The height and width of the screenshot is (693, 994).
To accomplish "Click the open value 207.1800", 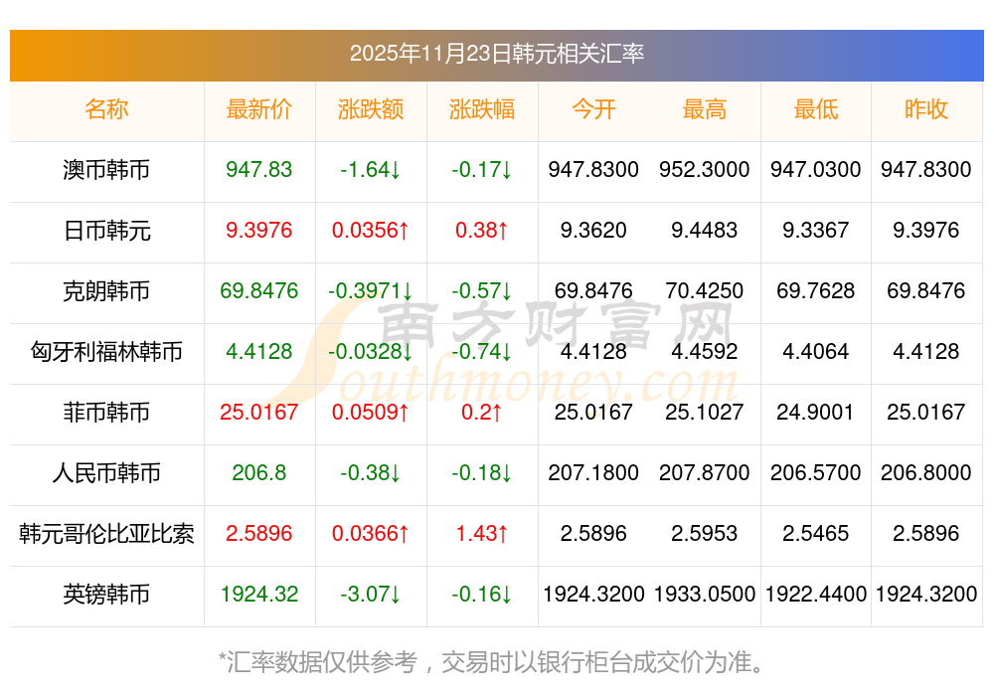I will click(593, 473).
